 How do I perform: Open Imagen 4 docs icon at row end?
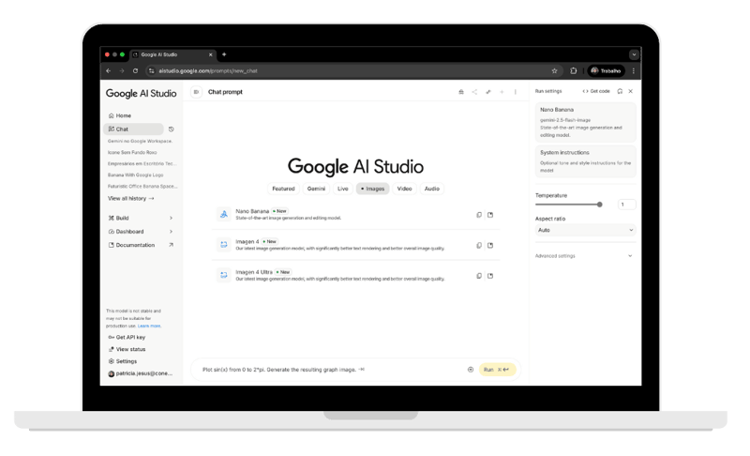pos(490,246)
